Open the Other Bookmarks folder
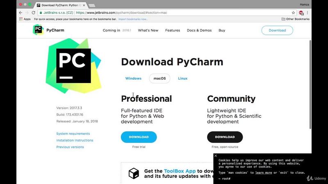This screenshot has height=184, width=328. click(x=295, y=19)
